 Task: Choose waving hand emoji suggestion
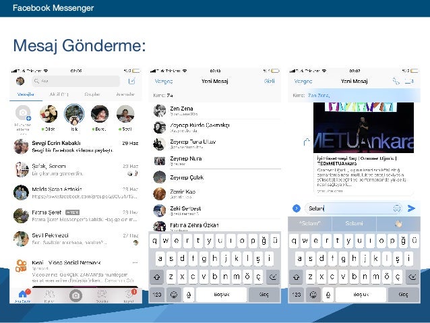(398, 224)
